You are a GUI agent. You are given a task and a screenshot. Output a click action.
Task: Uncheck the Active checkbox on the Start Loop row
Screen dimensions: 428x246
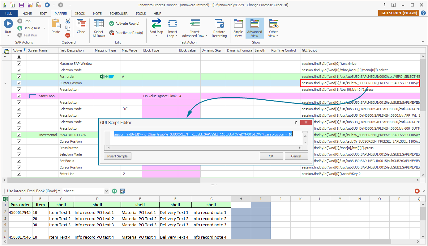tap(19, 96)
